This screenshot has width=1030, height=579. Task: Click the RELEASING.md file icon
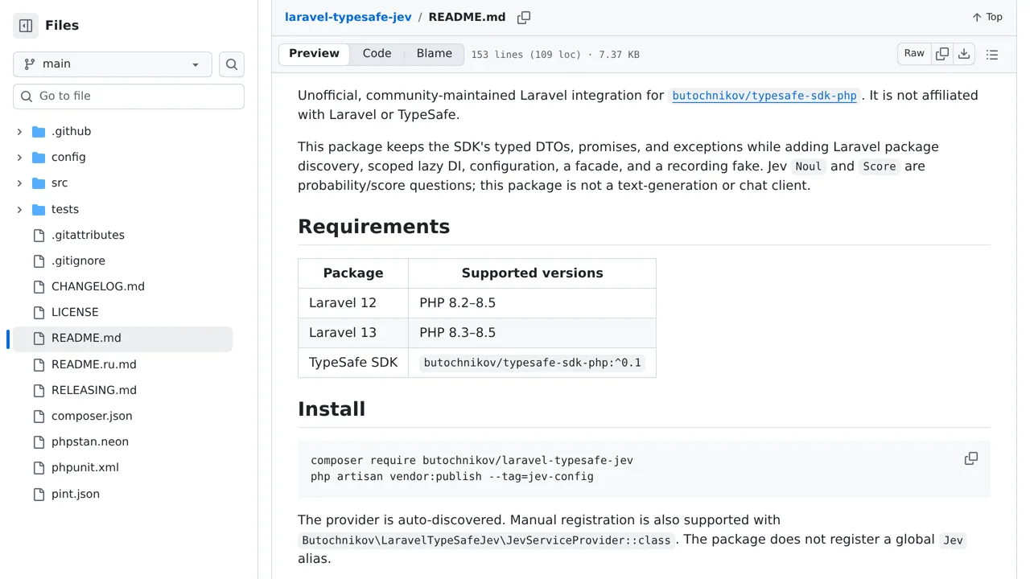39,391
